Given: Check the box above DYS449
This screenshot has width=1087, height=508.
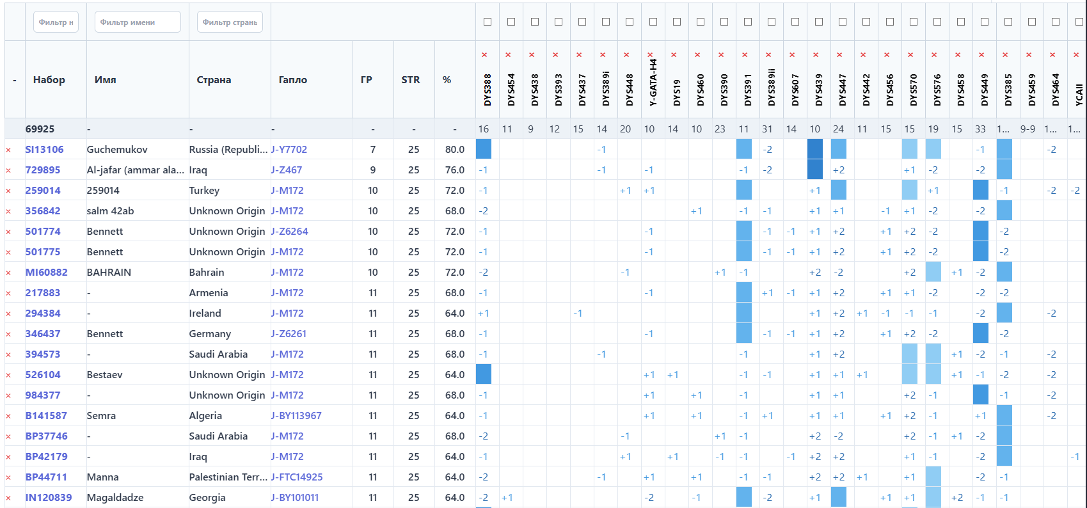Looking at the screenshot, I should pos(985,22).
